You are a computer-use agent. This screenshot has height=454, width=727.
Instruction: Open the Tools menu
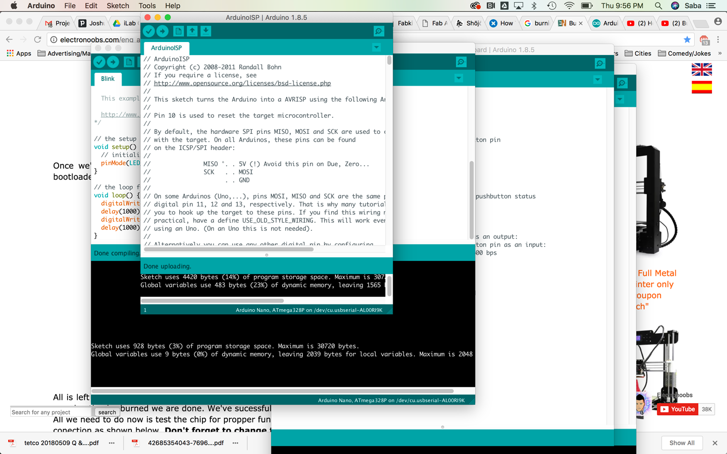[x=147, y=6]
